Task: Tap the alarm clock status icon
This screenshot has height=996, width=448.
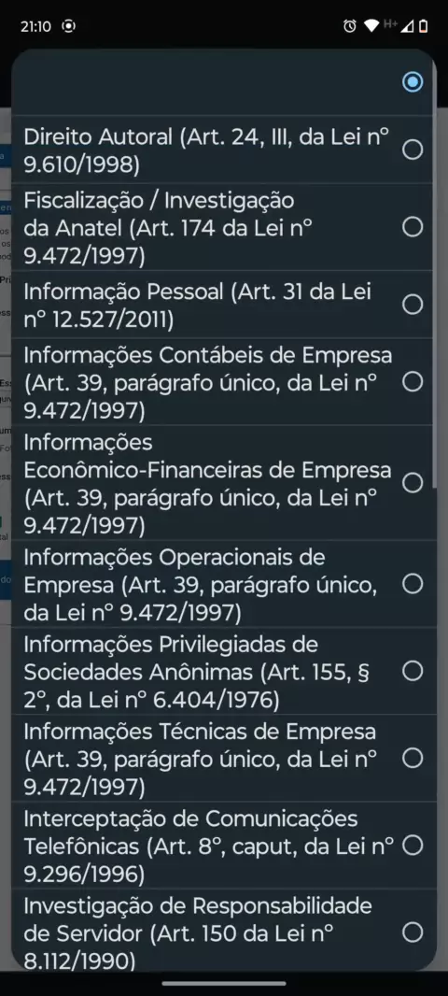Action: coord(350,26)
